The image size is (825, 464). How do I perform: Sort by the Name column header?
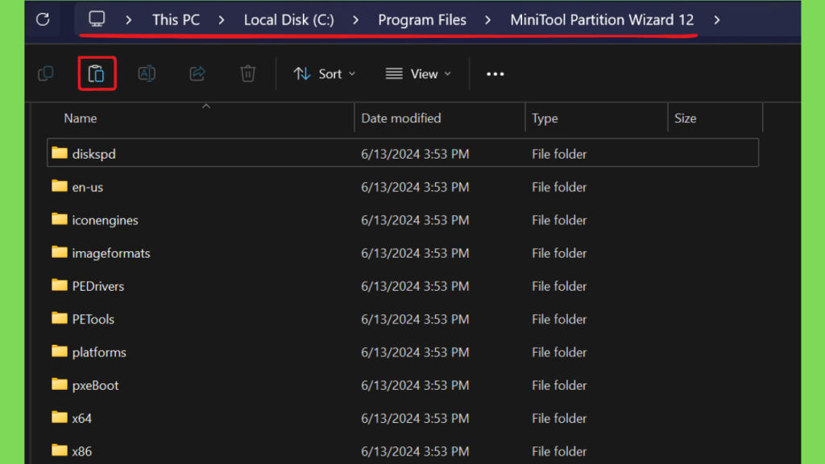[81, 118]
